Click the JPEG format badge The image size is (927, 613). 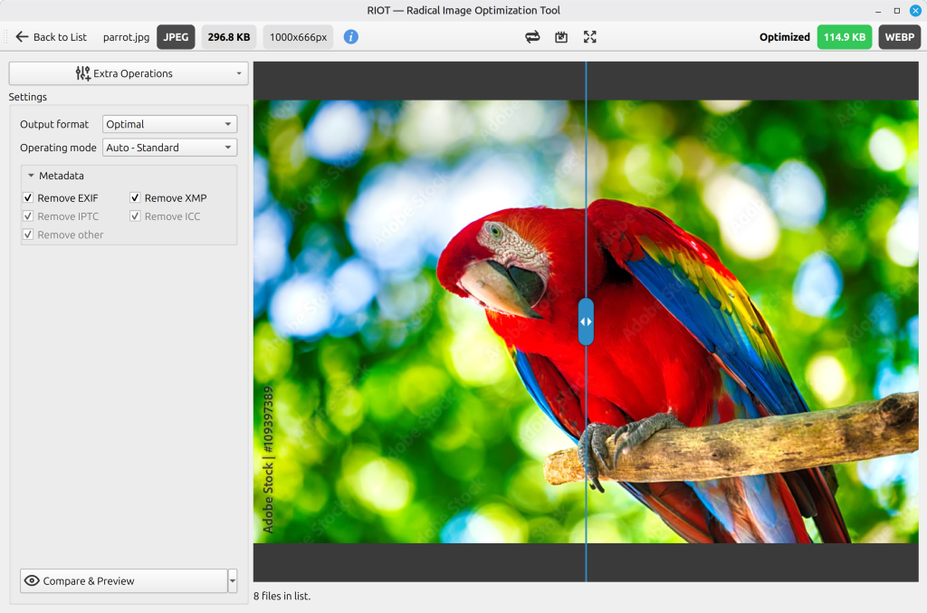tap(176, 36)
